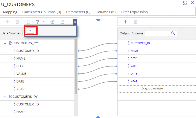Collapse the CUSTOMERS_CY data source
This screenshot has width=196, height=118.
[5, 43]
